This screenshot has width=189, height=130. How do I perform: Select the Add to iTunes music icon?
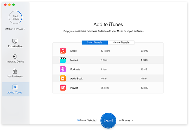point(15,87)
